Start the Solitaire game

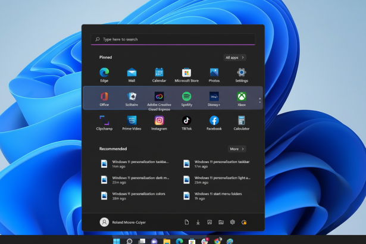(x=132, y=99)
